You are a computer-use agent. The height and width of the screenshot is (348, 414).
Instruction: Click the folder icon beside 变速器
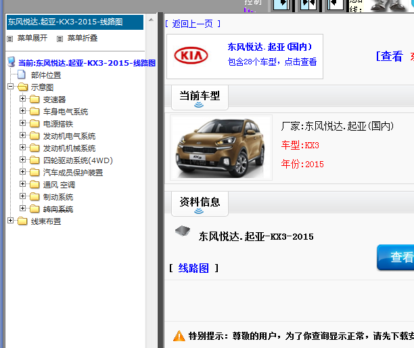pos(34,99)
